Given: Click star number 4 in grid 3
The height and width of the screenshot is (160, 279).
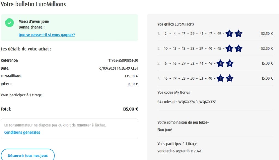Looking at the screenshot, I should (220, 64).
